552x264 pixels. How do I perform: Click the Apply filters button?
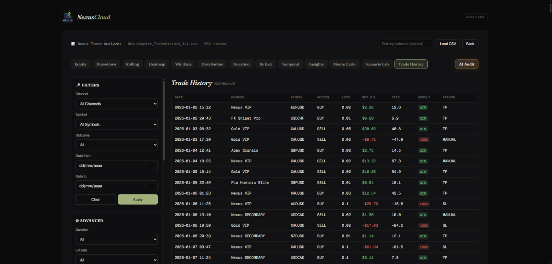(138, 199)
